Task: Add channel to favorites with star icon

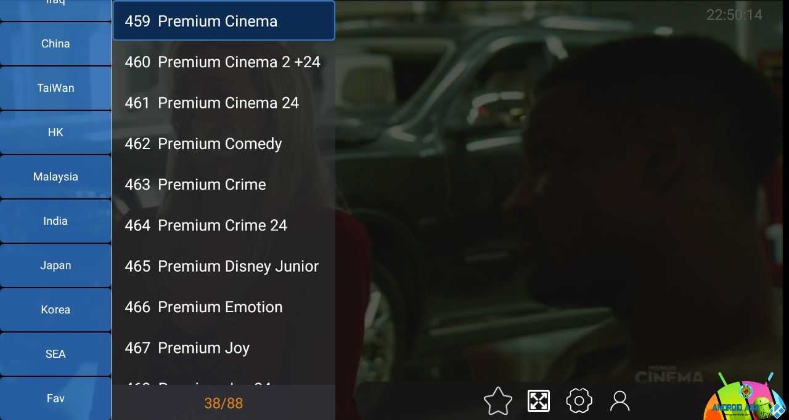Action: [x=498, y=402]
